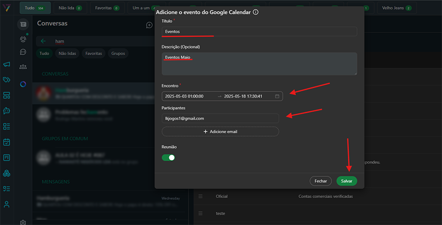The image size is (442, 225).
Task: Click the calendar check icon in sidebar
Action: click(7, 142)
